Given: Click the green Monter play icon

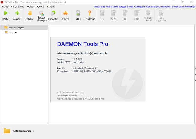Looking at the screenshot, I should tap(6, 13).
